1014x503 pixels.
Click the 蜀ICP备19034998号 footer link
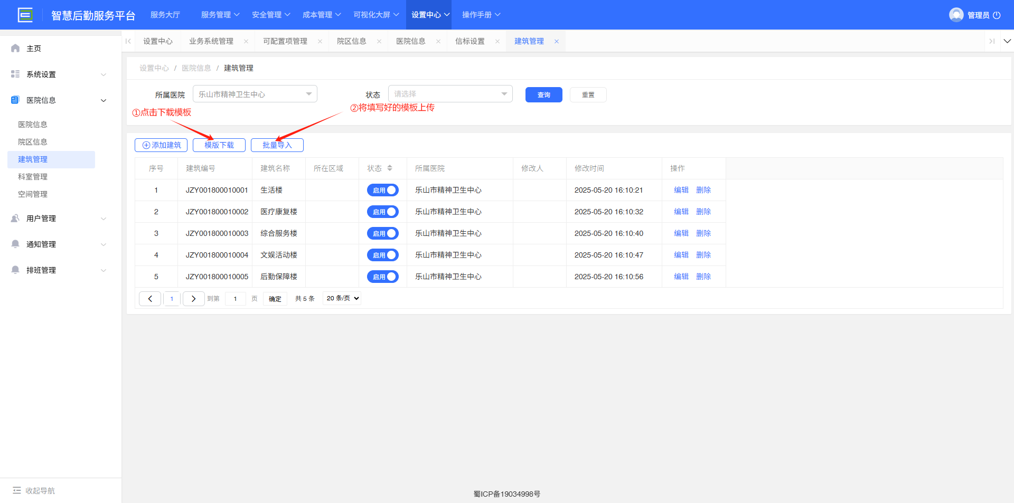[x=507, y=494]
